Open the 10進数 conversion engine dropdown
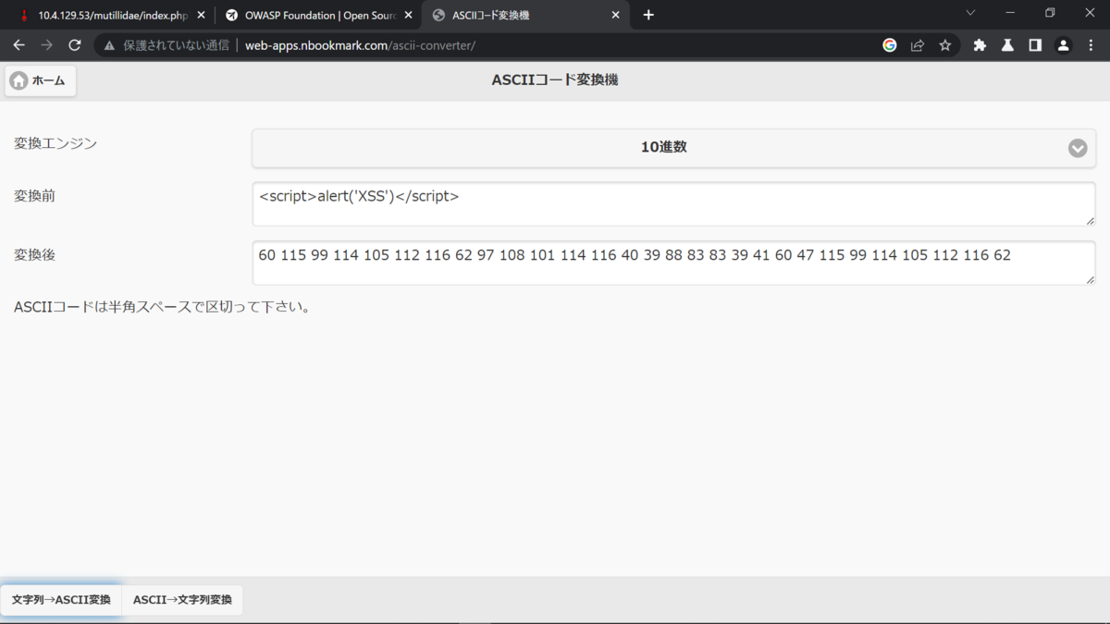The image size is (1110, 624). coord(673,148)
